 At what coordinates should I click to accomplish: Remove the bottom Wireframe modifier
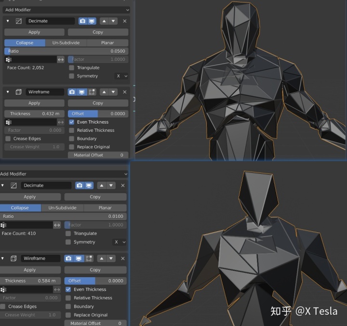click(123, 258)
